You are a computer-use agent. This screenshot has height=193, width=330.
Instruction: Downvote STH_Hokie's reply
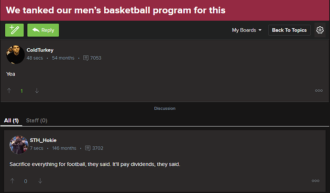(40, 181)
